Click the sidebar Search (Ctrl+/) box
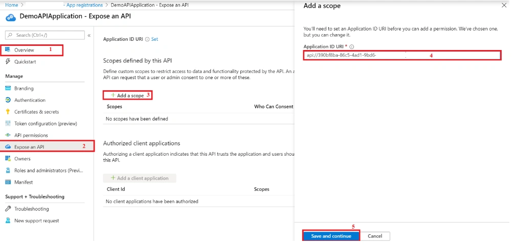This screenshot has height=245, width=515. coord(45,35)
